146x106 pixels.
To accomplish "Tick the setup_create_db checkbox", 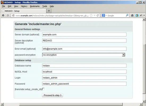I will tap(43, 89).
